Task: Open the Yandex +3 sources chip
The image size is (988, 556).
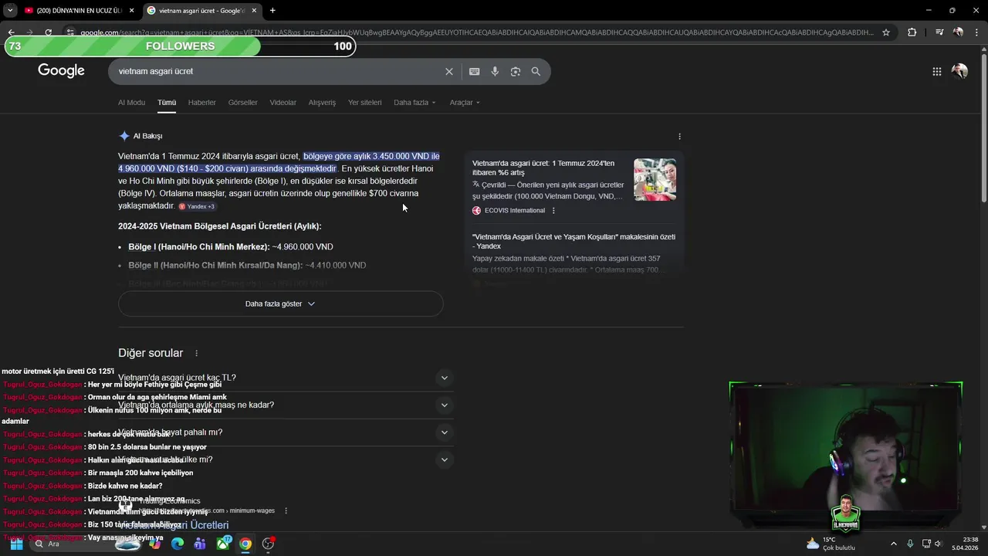Action: [198, 206]
